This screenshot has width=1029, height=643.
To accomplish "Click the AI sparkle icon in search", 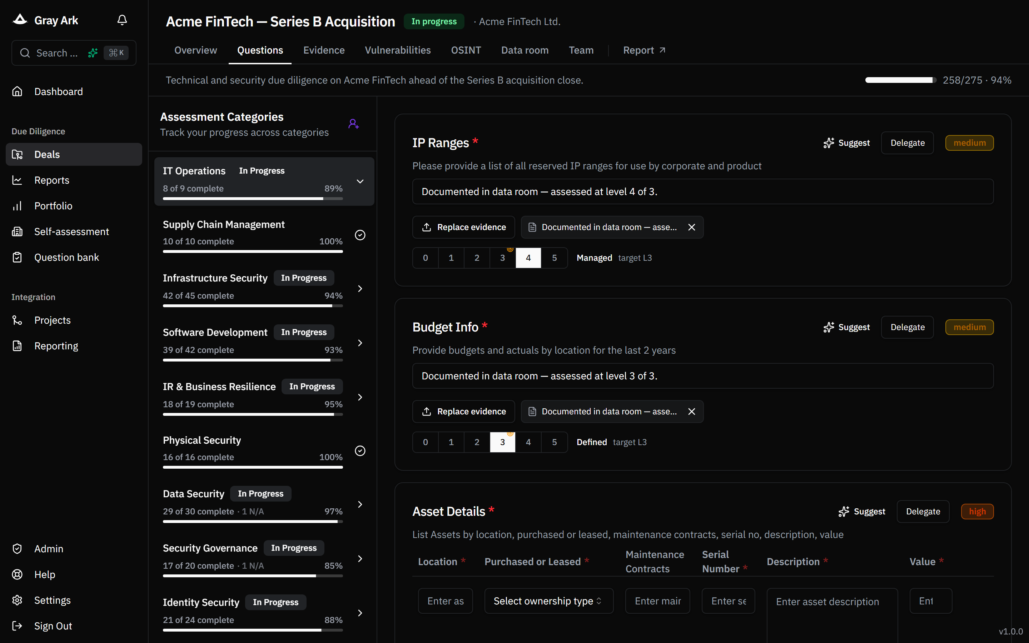I will coord(93,53).
